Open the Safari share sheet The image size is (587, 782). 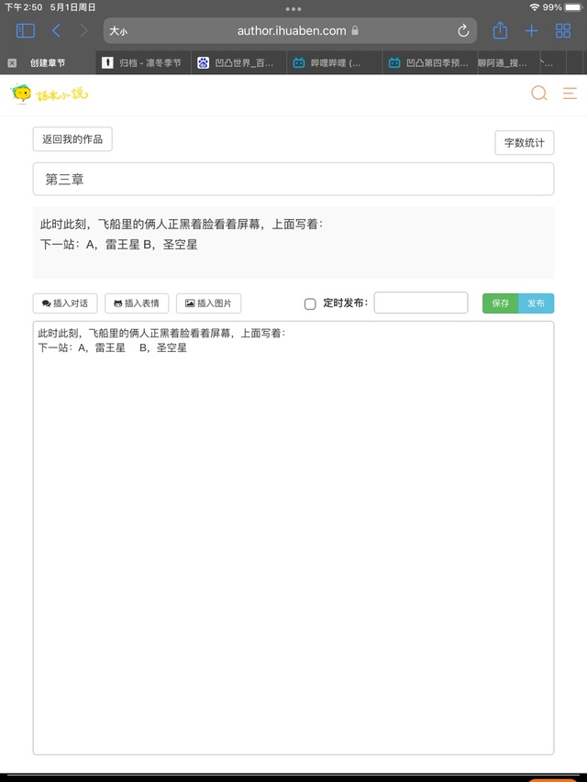pos(500,31)
